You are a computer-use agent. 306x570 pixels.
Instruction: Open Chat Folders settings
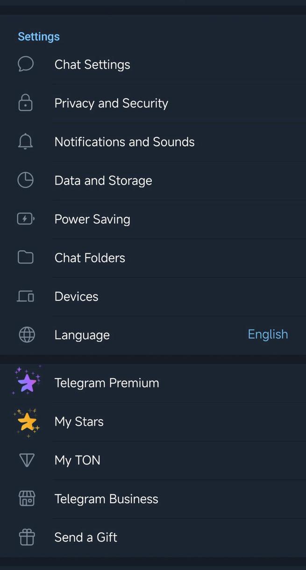[90, 257]
